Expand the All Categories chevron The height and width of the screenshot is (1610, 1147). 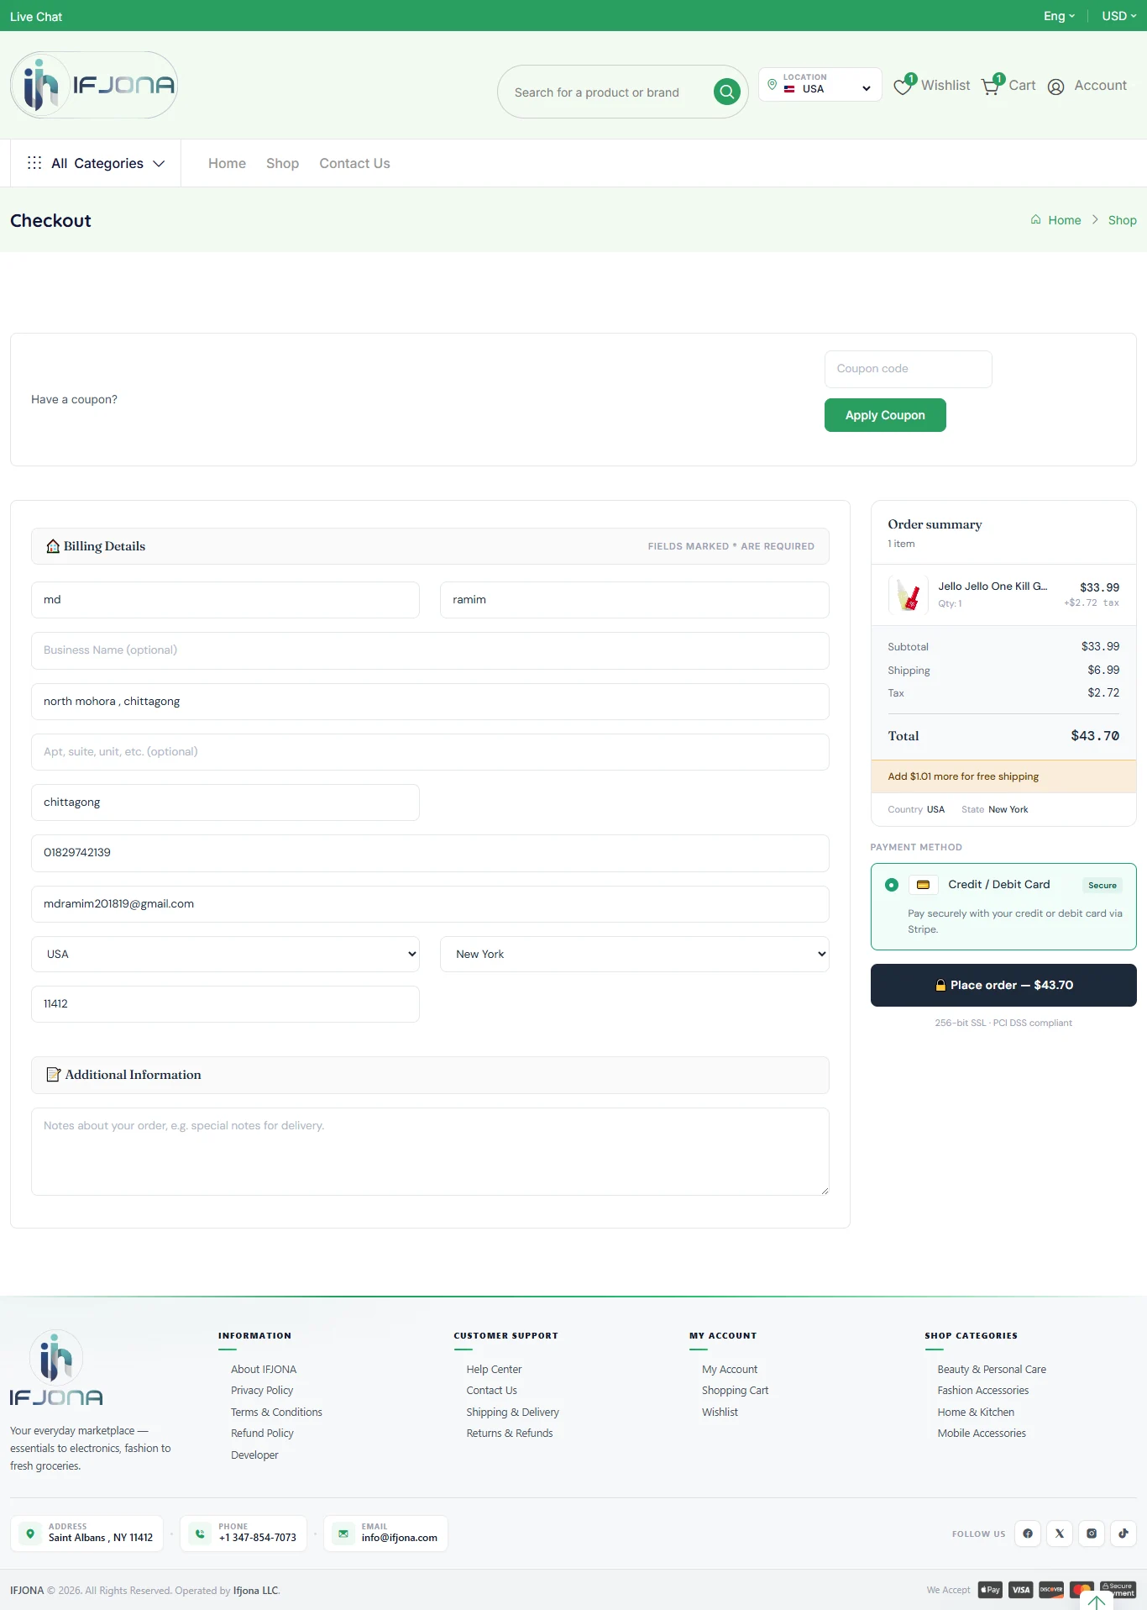tap(159, 164)
